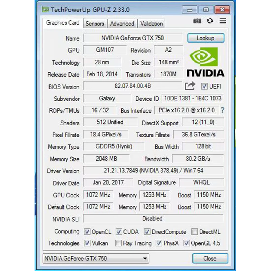Click the GPU field GM107
Viewport: 271px width, 271px height.
[x=105, y=50]
